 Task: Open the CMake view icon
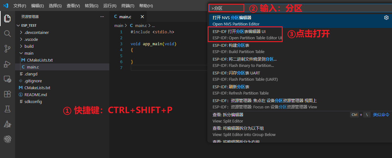click(7, 124)
